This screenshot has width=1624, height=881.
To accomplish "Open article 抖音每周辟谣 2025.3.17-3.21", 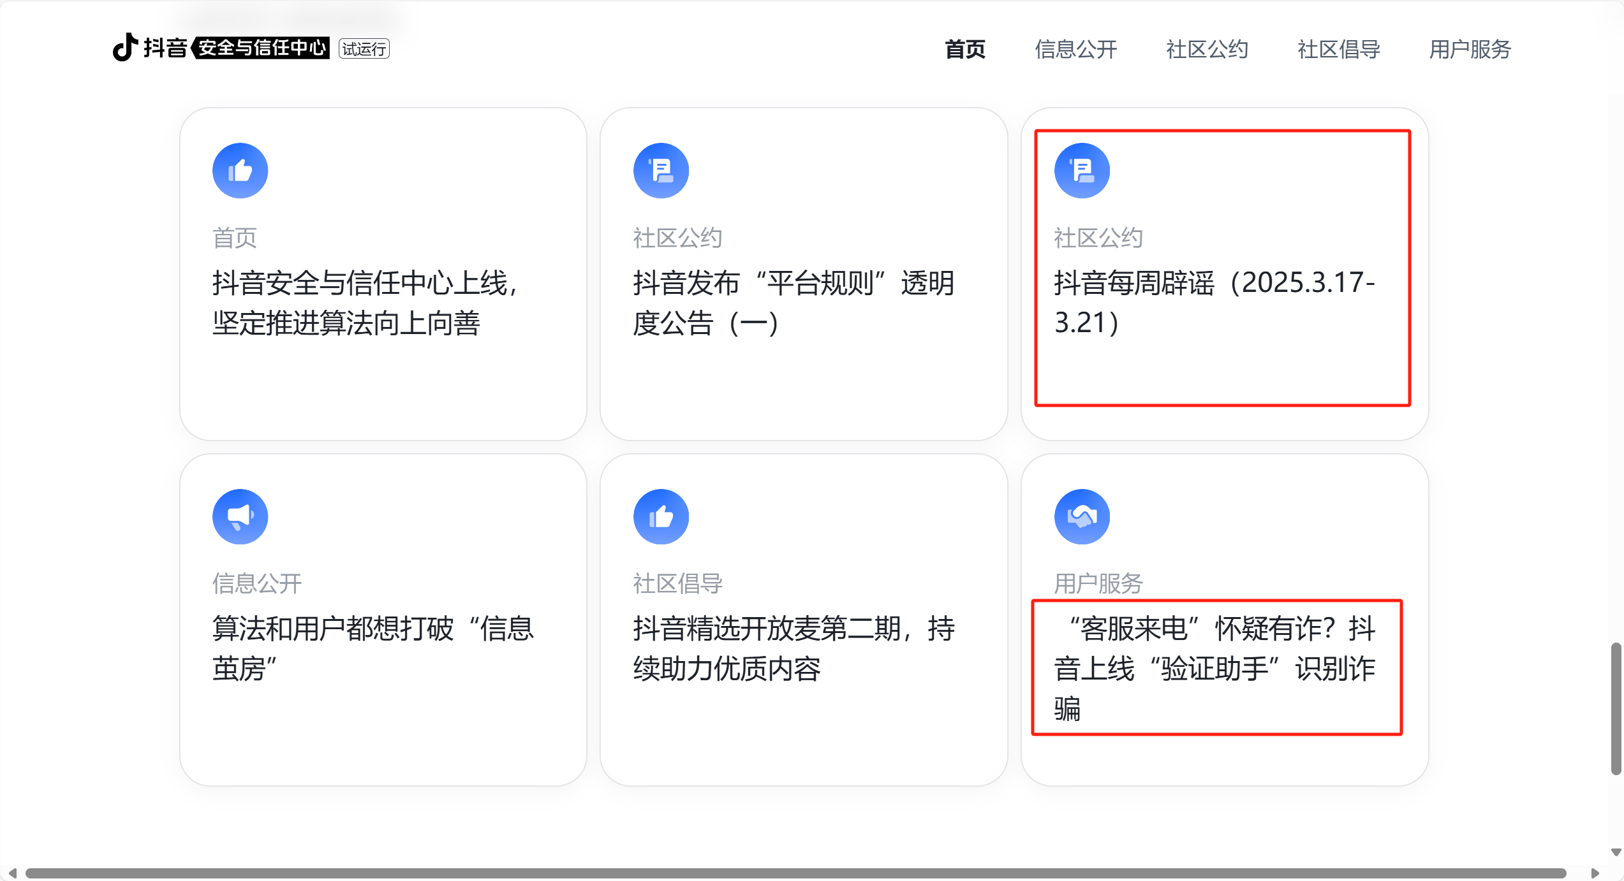I will tap(1214, 303).
